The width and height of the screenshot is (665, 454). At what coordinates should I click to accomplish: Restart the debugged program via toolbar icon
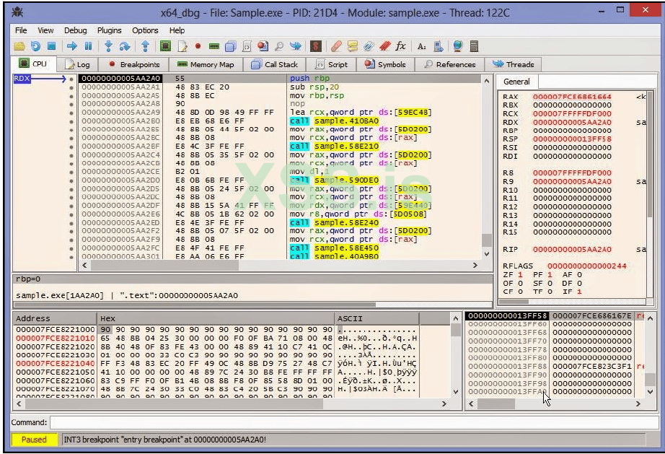coord(35,46)
